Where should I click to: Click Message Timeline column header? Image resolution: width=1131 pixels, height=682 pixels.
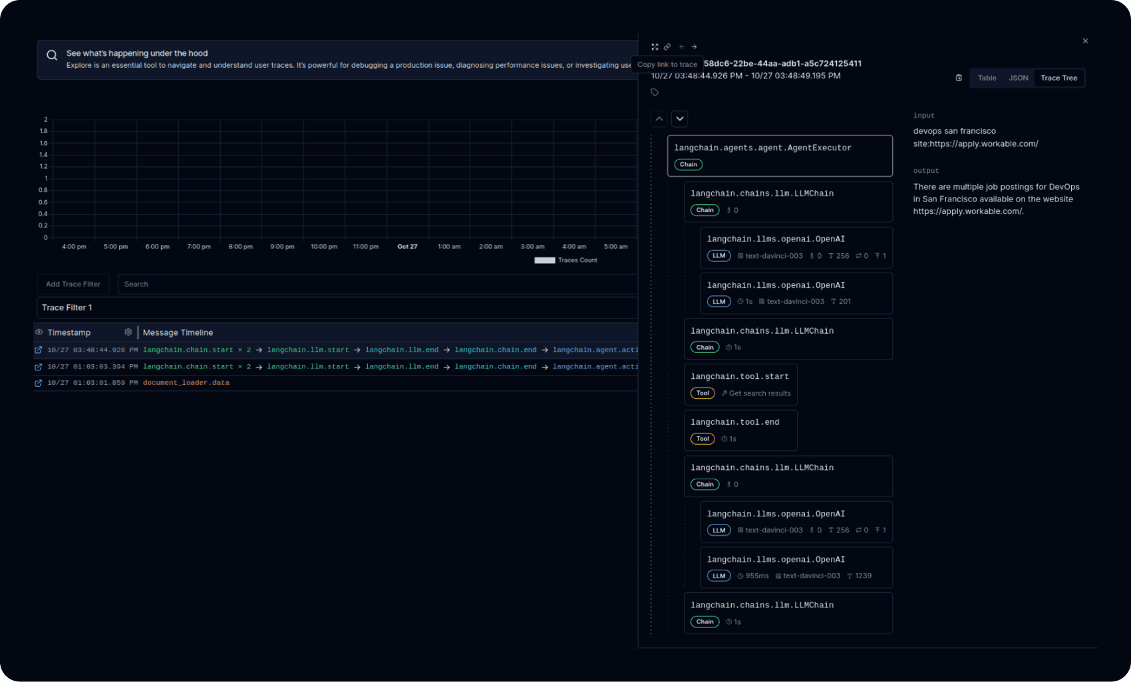point(178,332)
